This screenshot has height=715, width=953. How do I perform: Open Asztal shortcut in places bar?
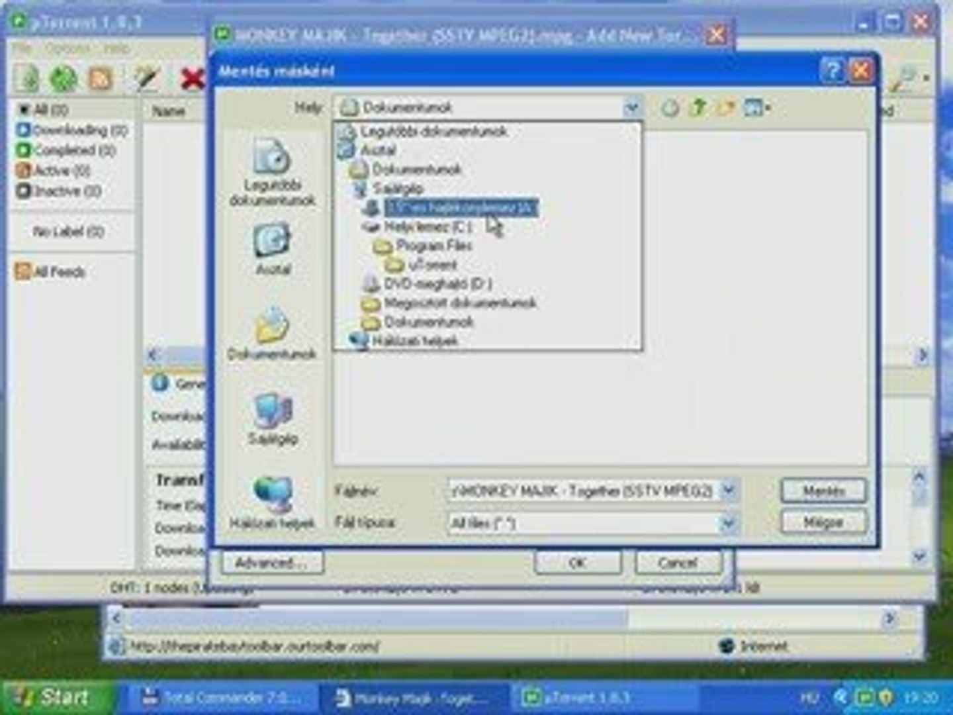272,250
